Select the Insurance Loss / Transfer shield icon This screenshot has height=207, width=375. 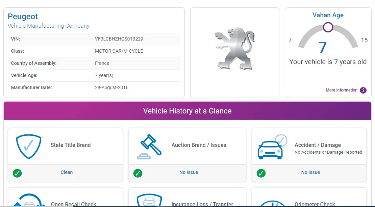point(149,201)
